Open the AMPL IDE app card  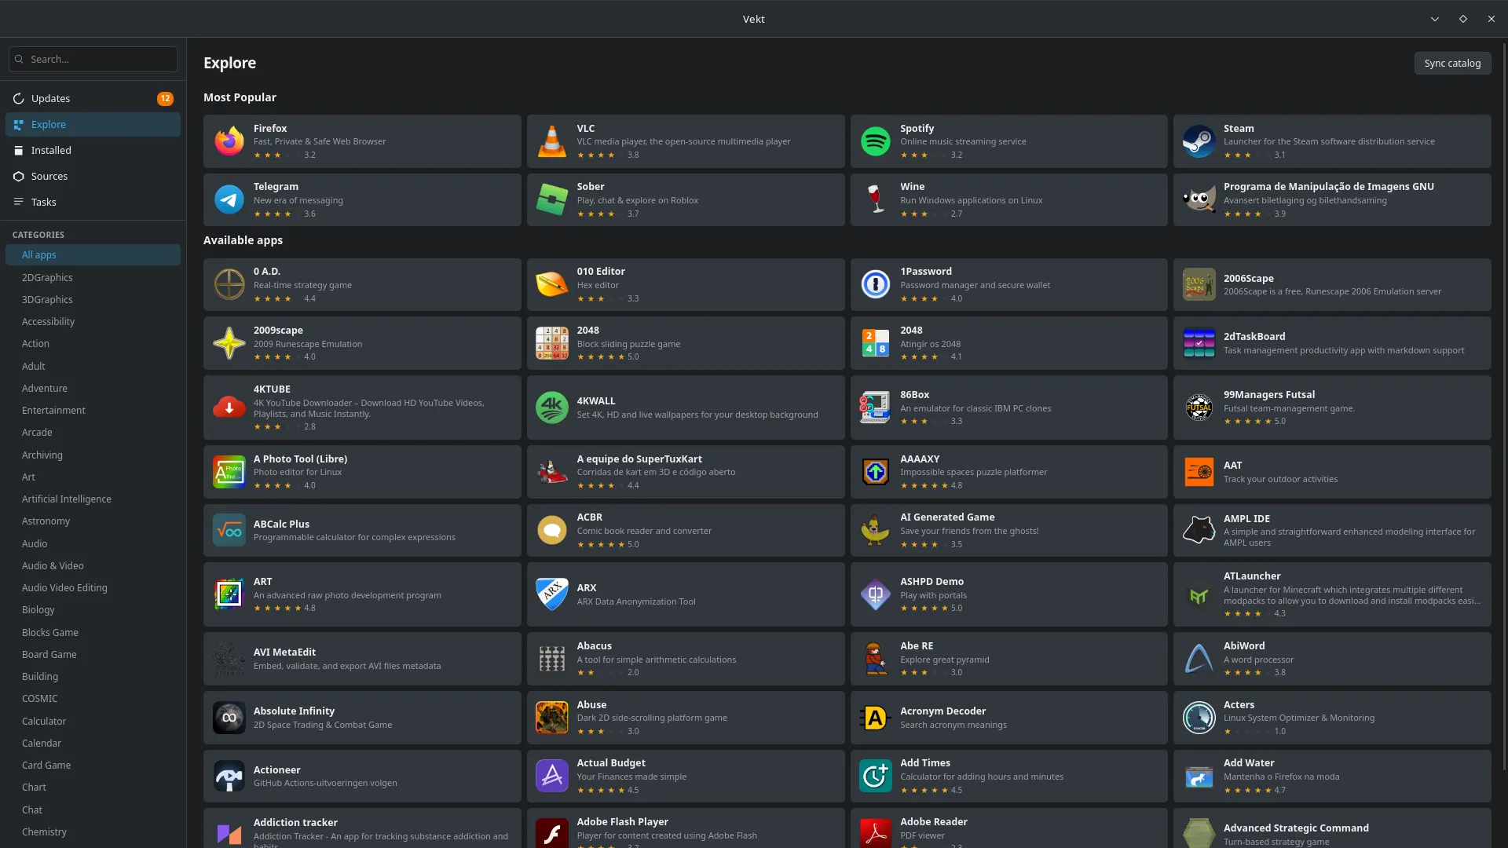click(1332, 531)
